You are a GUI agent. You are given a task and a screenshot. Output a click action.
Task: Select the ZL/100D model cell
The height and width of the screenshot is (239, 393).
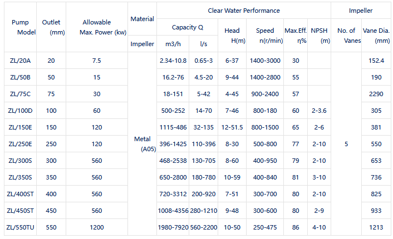20,111
